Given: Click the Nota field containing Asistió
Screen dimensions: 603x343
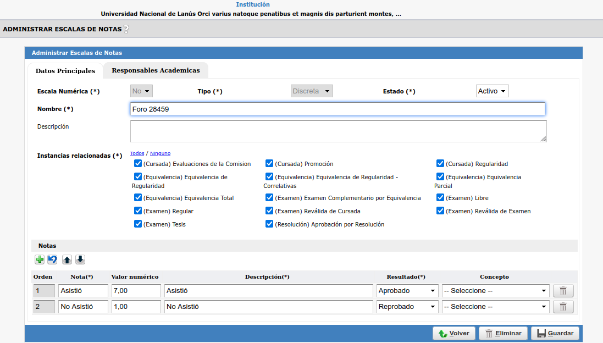Looking at the screenshot, I should point(83,291).
